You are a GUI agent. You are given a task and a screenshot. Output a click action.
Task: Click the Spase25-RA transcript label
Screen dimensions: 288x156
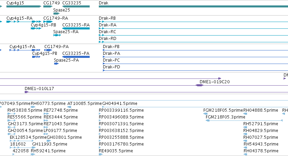pos(66,32)
